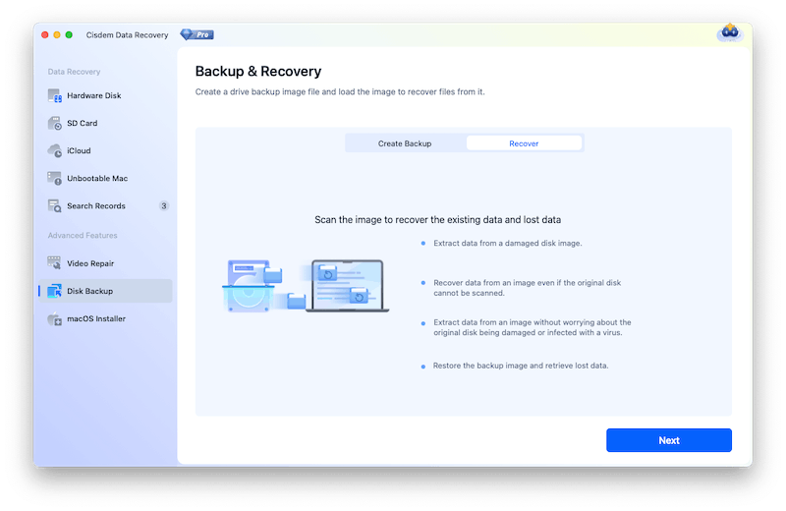The width and height of the screenshot is (786, 511).
Task: Select the SD Card icon
Action: pos(55,123)
